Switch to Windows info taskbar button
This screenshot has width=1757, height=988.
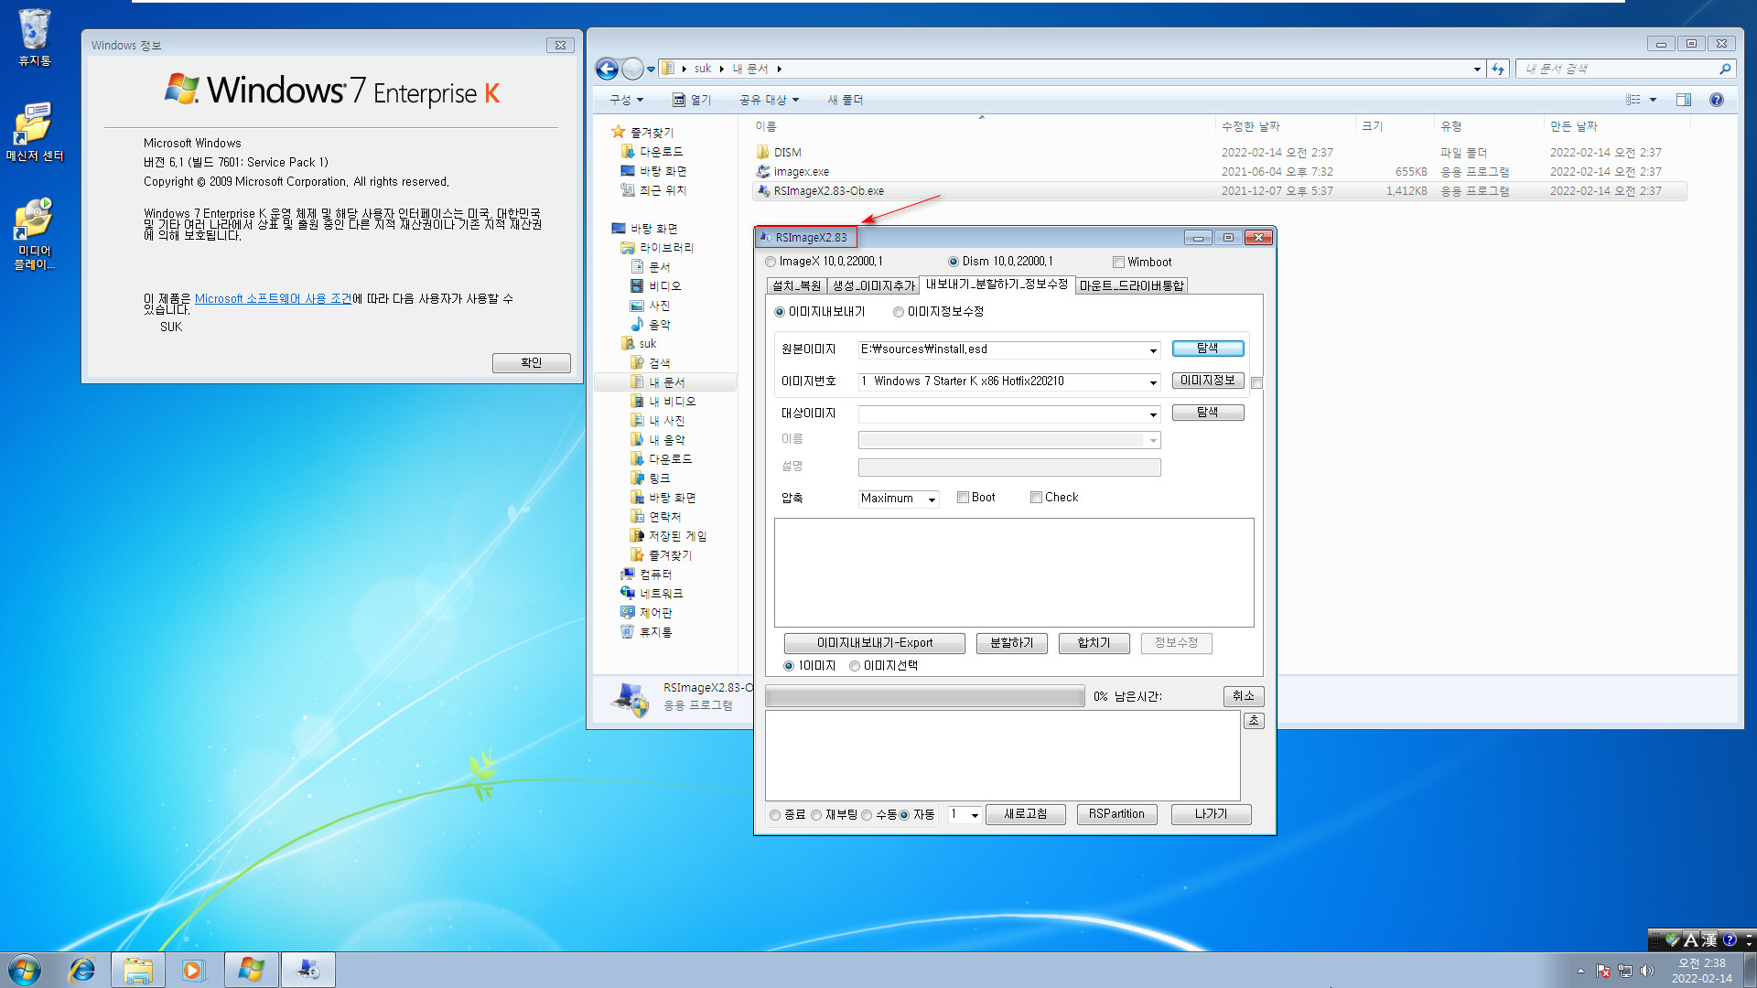(251, 970)
